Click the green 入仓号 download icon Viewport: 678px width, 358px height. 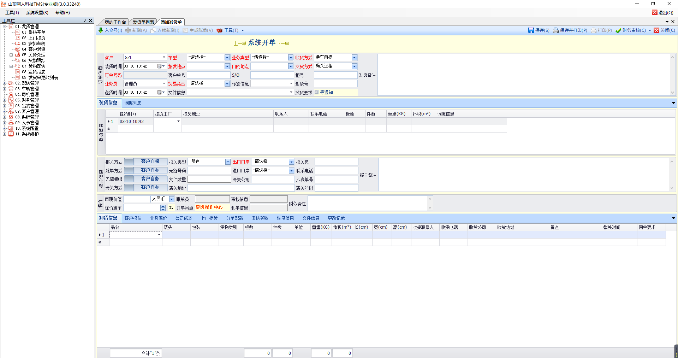coord(101,30)
